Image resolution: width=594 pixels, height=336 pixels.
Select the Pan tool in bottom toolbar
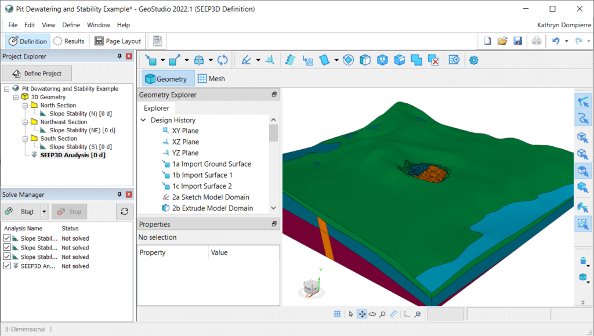pyautogui.click(x=361, y=313)
